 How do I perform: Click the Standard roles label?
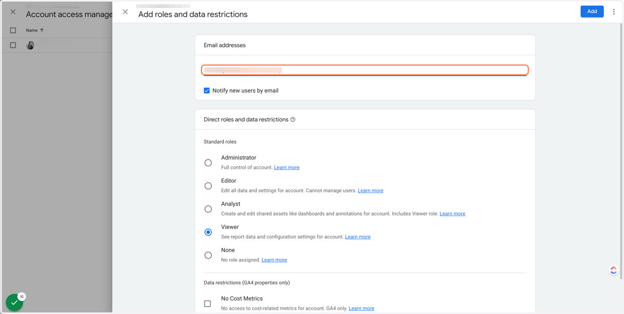(220, 142)
